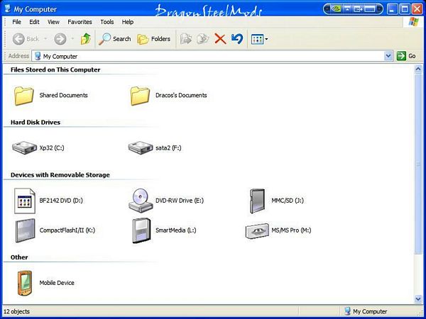
Task: Click the vertical scrollbar down arrow
Action: point(417,299)
